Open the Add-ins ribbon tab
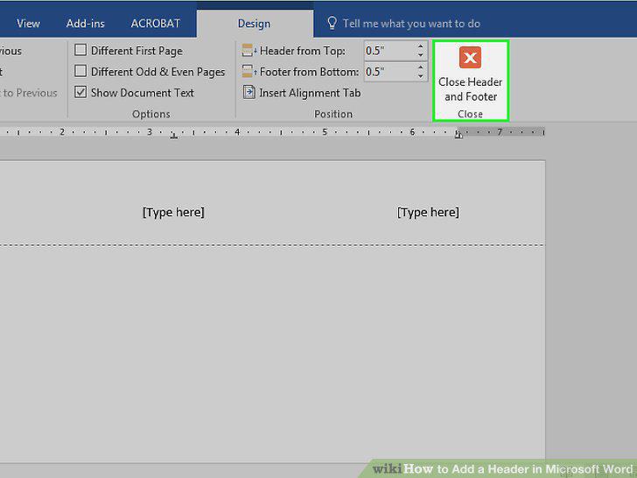The image size is (637, 478). pyautogui.click(x=86, y=23)
